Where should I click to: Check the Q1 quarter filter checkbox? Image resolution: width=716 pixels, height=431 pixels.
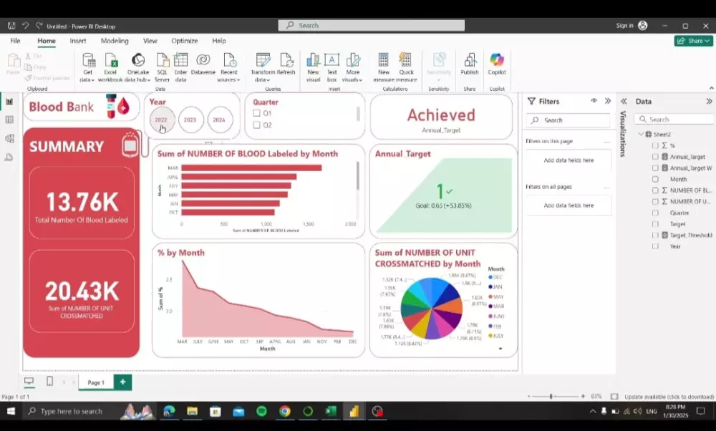click(x=256, y=112)
